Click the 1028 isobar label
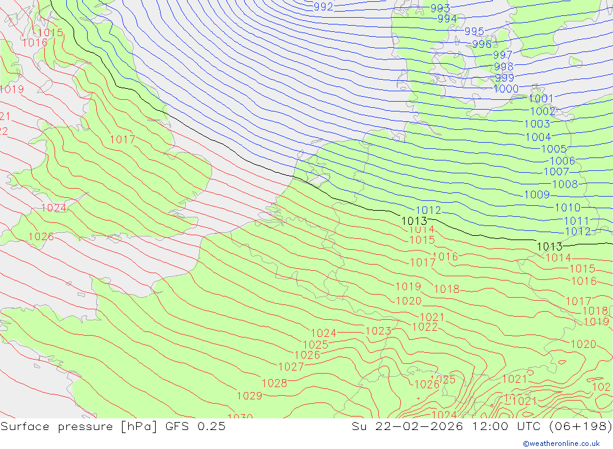The width and height of the screenshot is (613, 449). pyautogui.click(x=275, y=383)
